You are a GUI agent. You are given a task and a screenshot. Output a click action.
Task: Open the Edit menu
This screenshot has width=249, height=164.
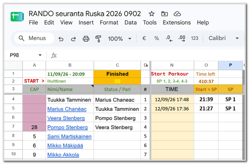(49, 23)
